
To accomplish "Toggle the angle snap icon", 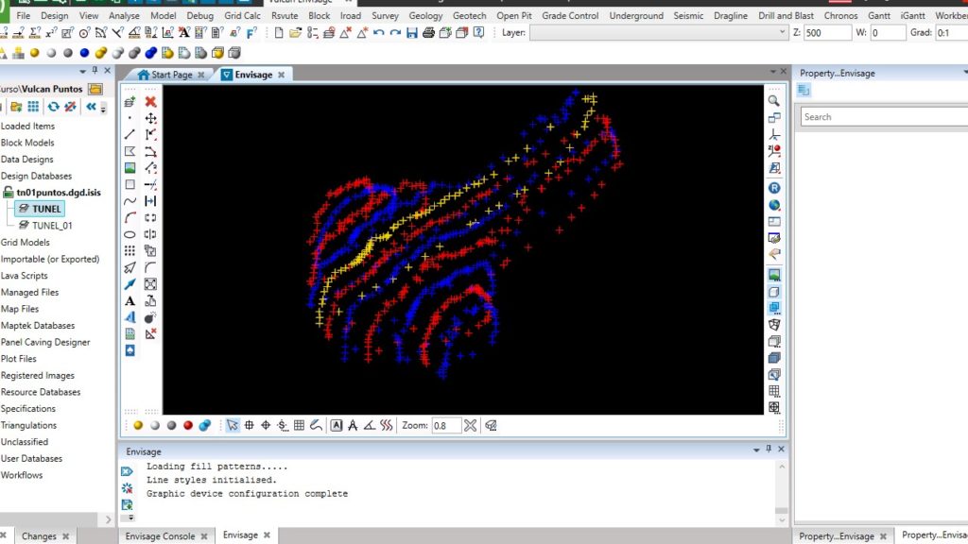I will [370, 426].
